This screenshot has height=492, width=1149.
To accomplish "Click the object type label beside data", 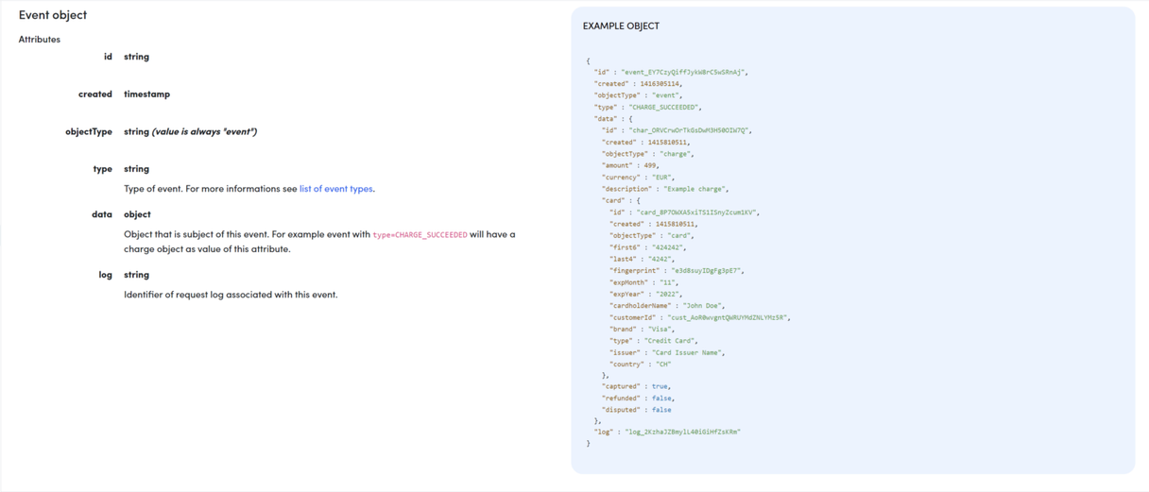I will (137, 214).
